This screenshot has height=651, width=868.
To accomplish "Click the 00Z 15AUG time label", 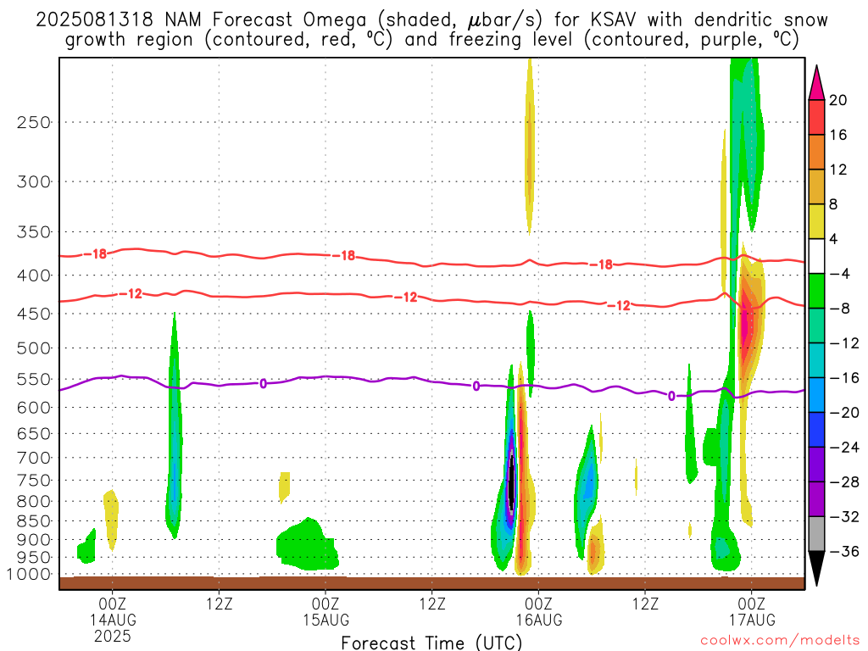I will 325,612.
